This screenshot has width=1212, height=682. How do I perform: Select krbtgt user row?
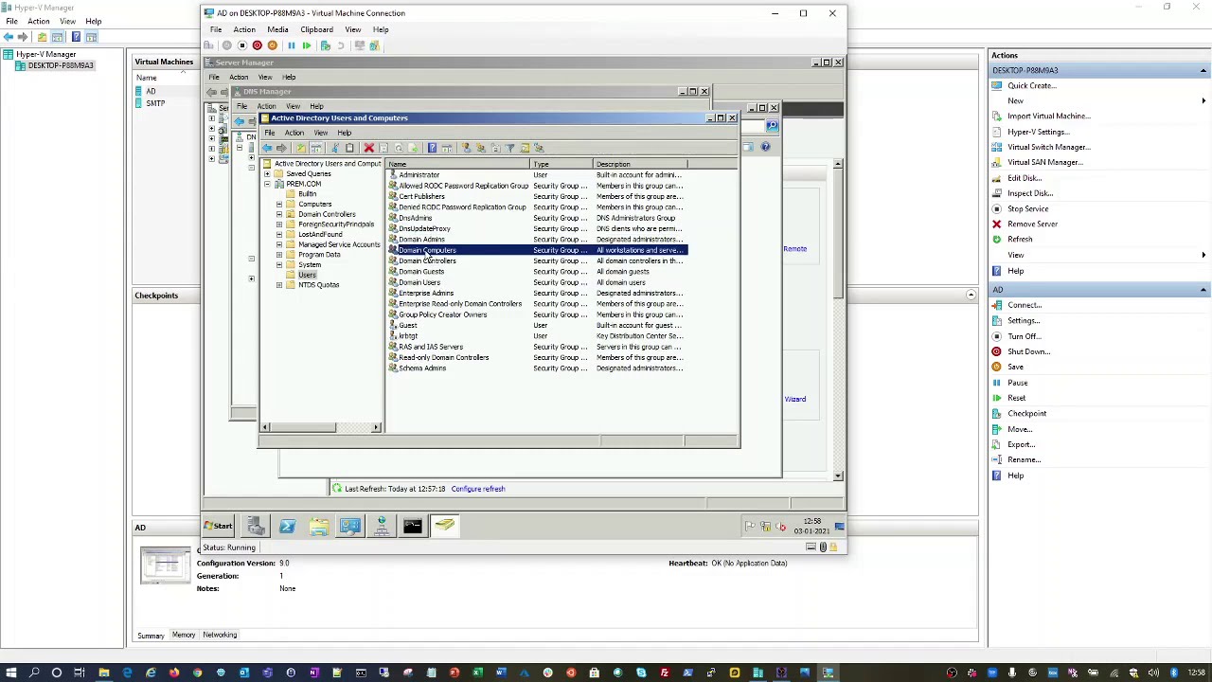coord(408,336)
